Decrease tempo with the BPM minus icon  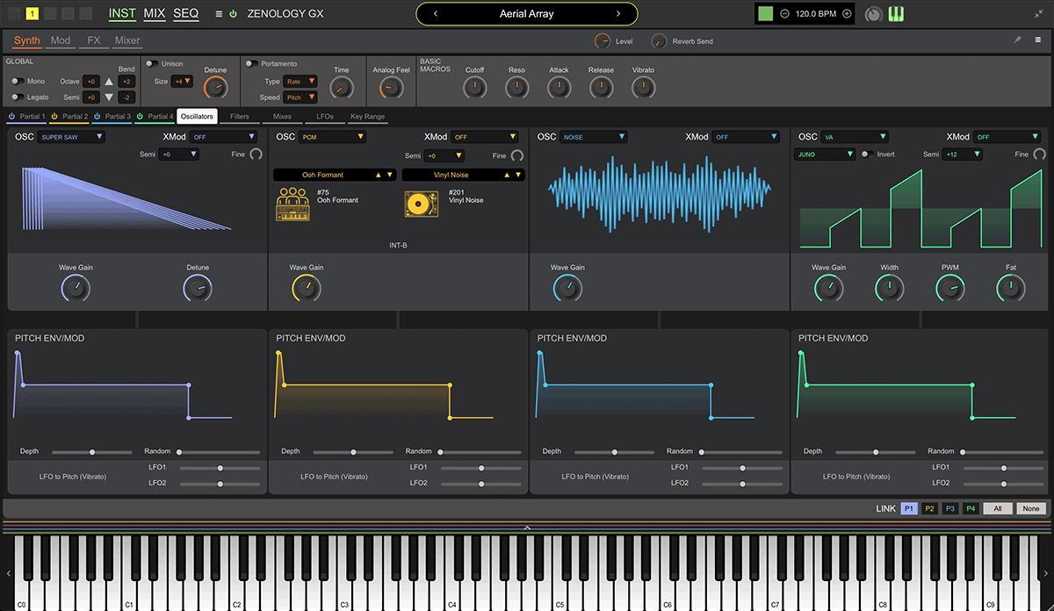[784, 14]
